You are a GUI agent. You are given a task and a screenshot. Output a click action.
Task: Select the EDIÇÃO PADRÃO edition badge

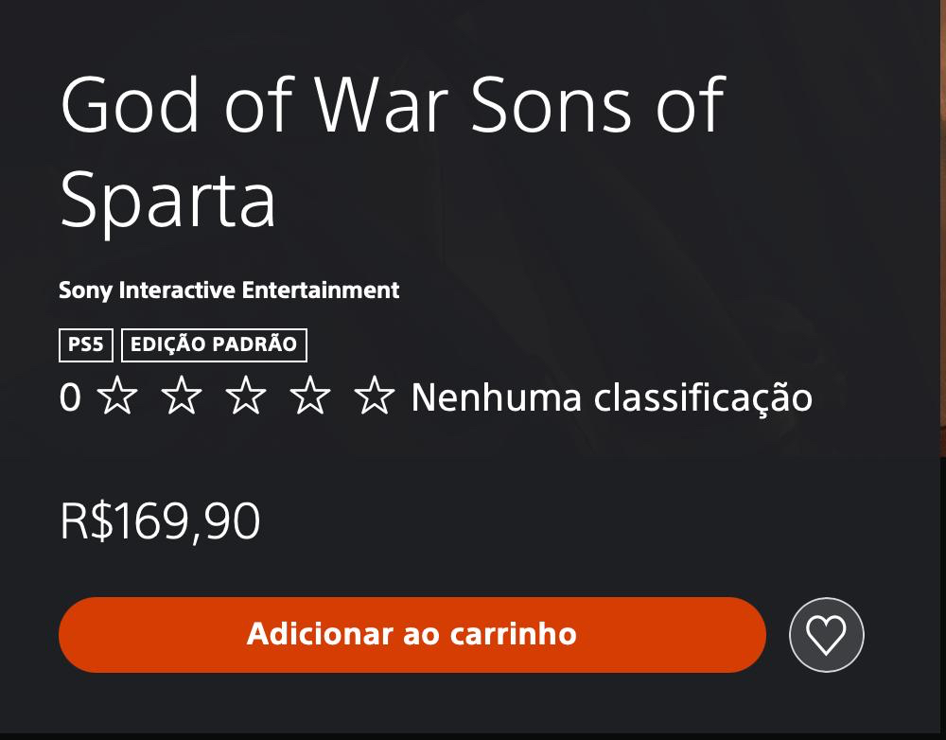click(x=214, y=344)
